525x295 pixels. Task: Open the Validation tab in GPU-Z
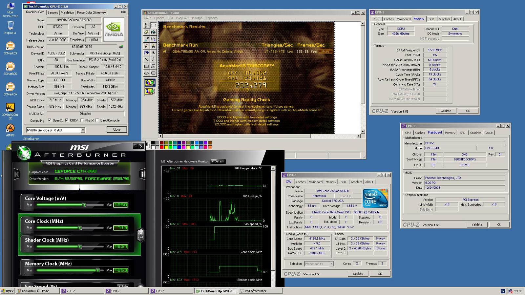pos(67,12)
